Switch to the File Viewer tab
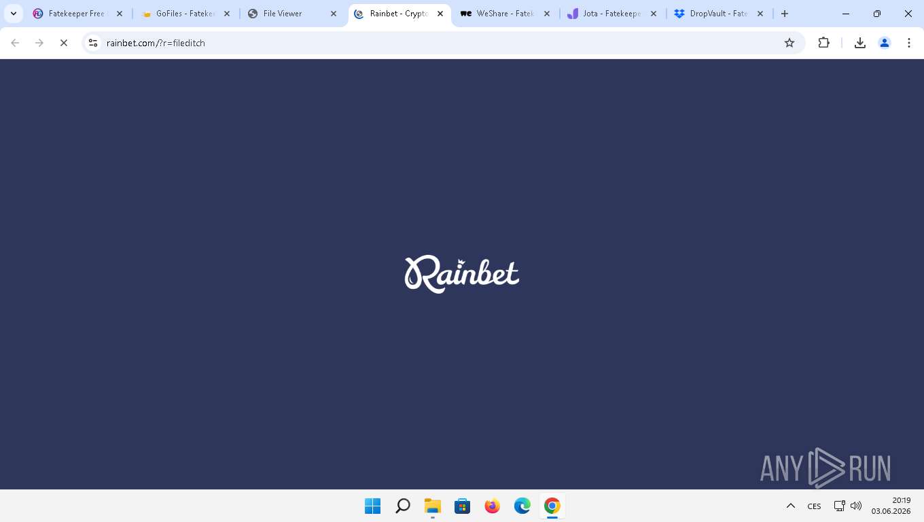The image size is (924, 522). point(292,14)
